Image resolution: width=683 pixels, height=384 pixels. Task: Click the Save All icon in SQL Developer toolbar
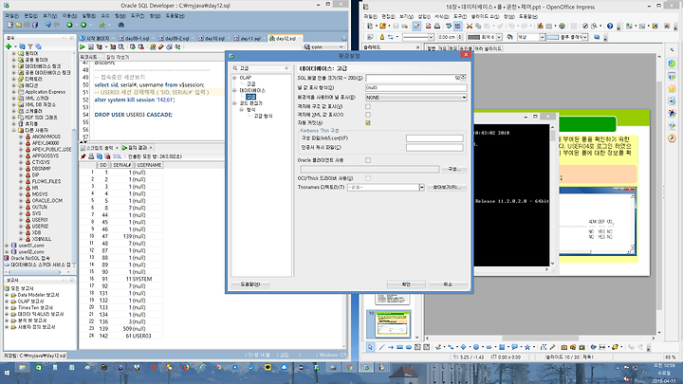coord(35,25)
